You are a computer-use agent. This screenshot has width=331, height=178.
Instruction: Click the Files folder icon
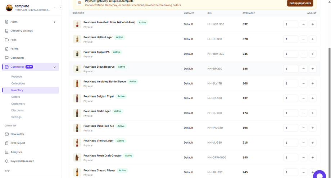tap(7, 40)
